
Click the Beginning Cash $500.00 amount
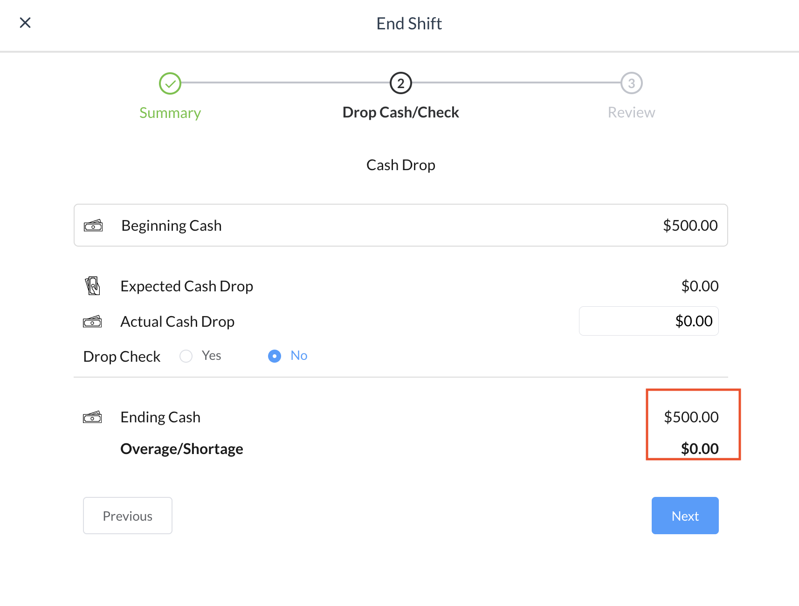[690, 226]
